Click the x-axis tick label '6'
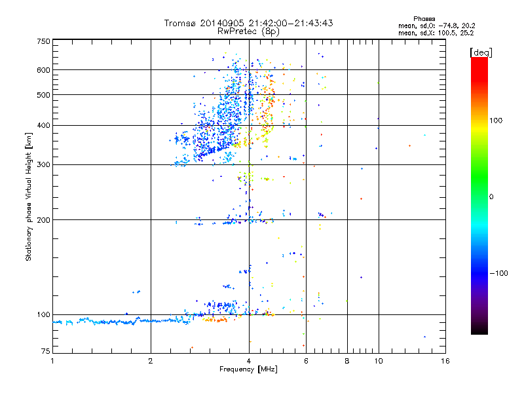Image resolution: width=524 pixels, height=393 pixels. point(306,361)
